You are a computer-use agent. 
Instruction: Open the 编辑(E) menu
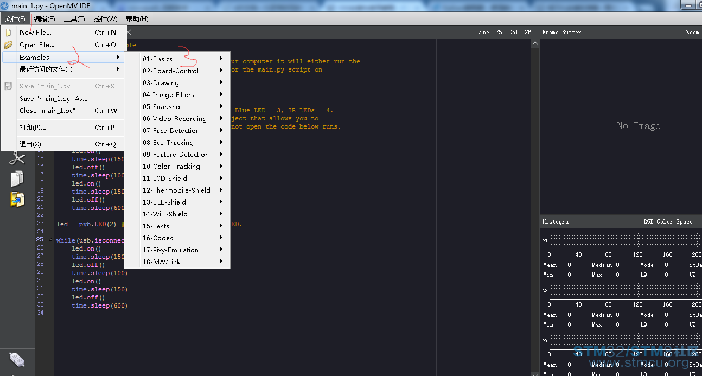(44, 18)
